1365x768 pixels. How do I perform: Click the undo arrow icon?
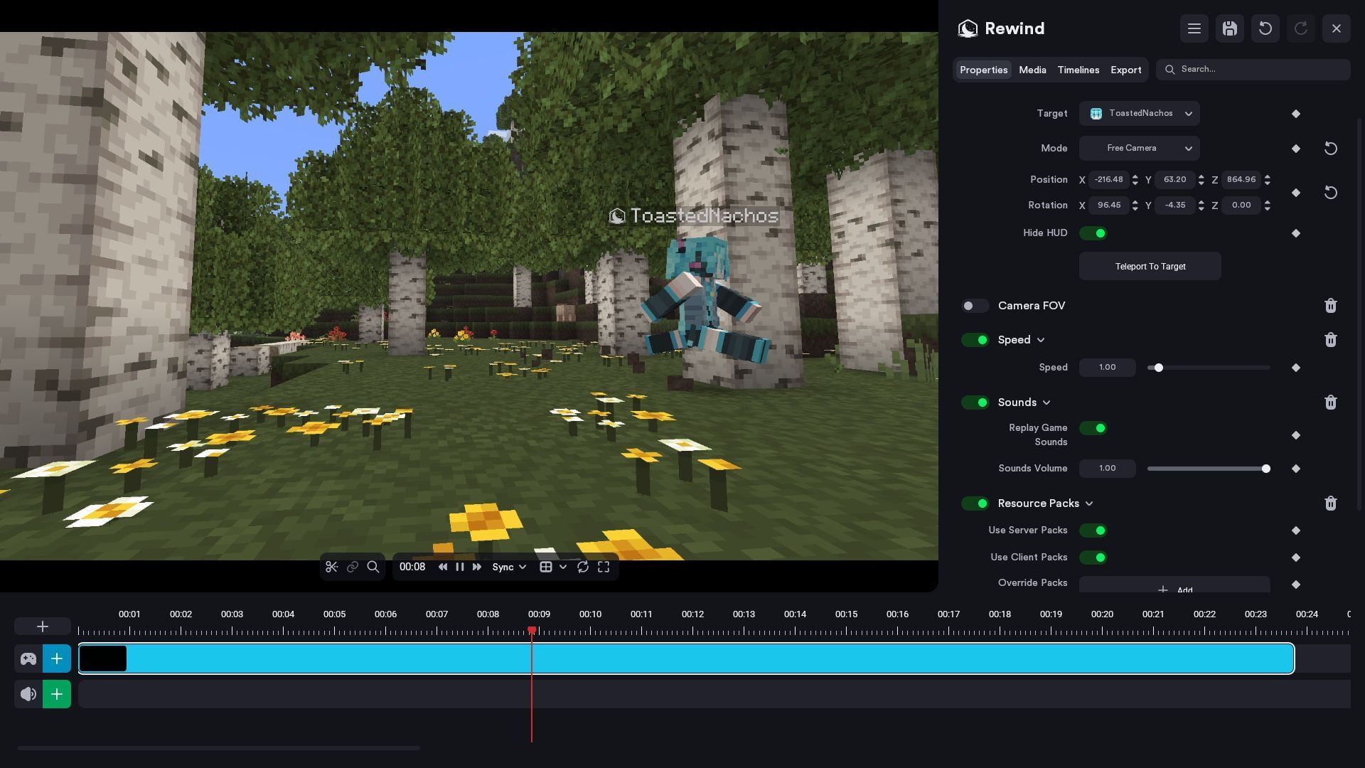tap(1265, 28)
